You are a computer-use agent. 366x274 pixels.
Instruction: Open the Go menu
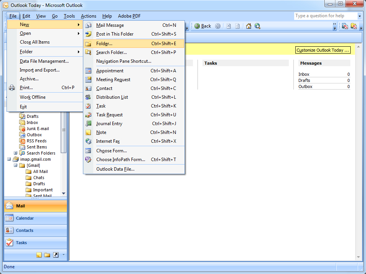coord(55,16)
